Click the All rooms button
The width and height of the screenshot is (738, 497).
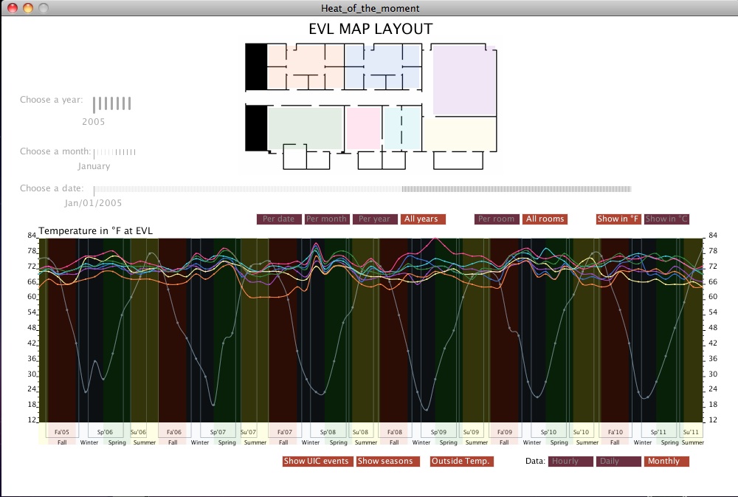545,219
